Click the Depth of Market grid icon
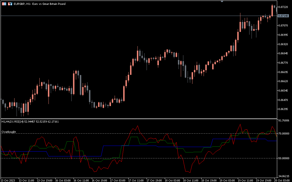This screenshot has height=182, width=292. [x=4, y=4]
